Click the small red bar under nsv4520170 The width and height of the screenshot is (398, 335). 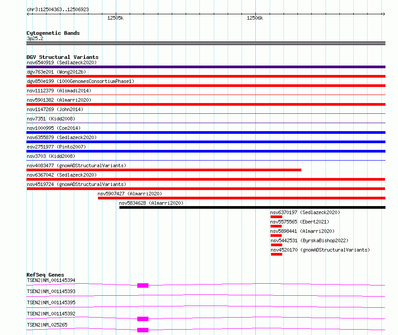point(276,254)
